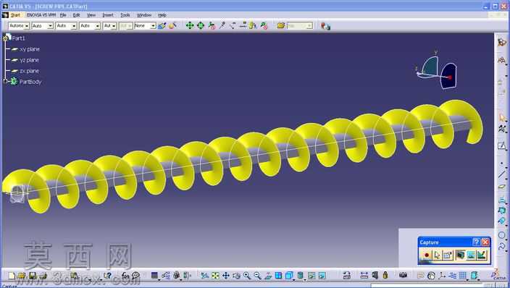Click the Shading view mode cylinder icon
Viewport: 510px width, 288px height.
click(x=300, y=276)
